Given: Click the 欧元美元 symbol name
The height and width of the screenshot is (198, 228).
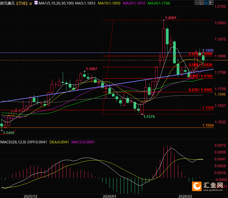Looking at the screenshot, I should (x=7, y=3).
